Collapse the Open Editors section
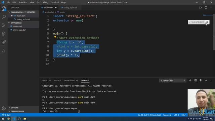This screenshot has width=215, height=121. pos(23,12)
